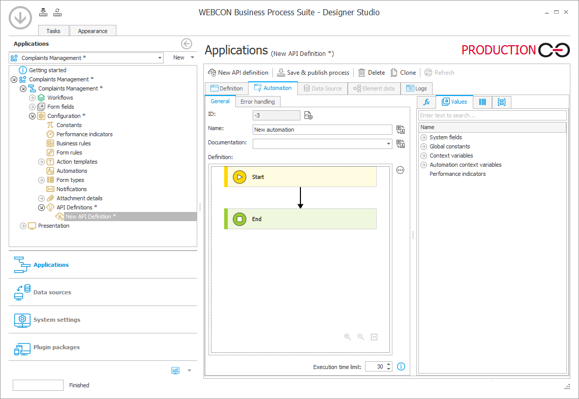Click the Notifications envelope icon

[x=50, y=189]
